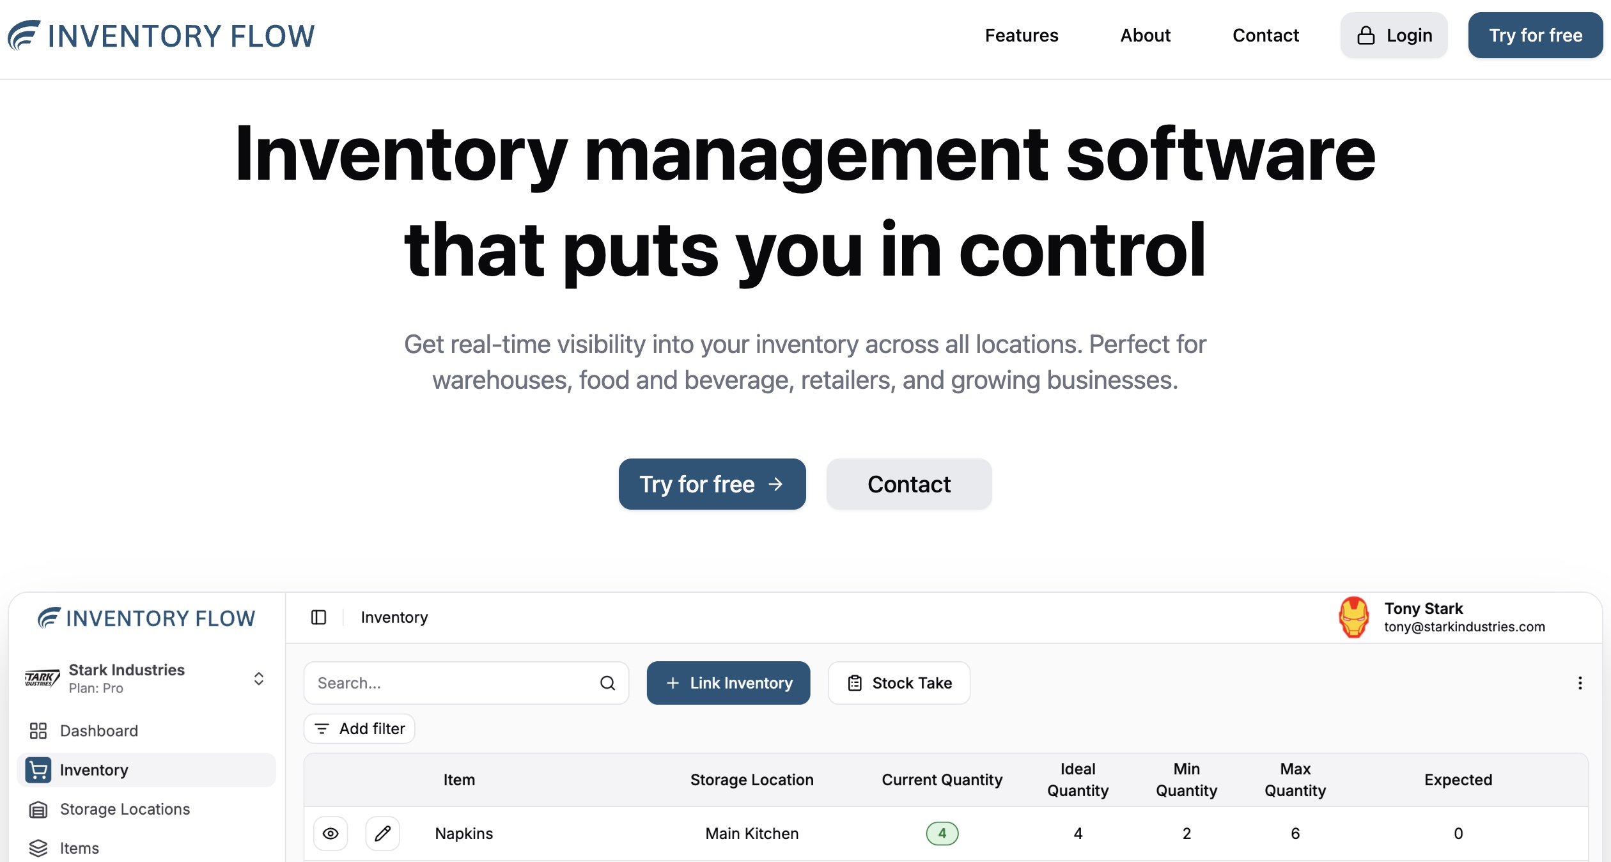The image size is (1611, 862).
Task: Click the Try for free hero button
Action: click(x=712, y=484)
